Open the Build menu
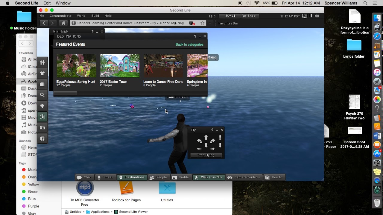 point(95,16)
